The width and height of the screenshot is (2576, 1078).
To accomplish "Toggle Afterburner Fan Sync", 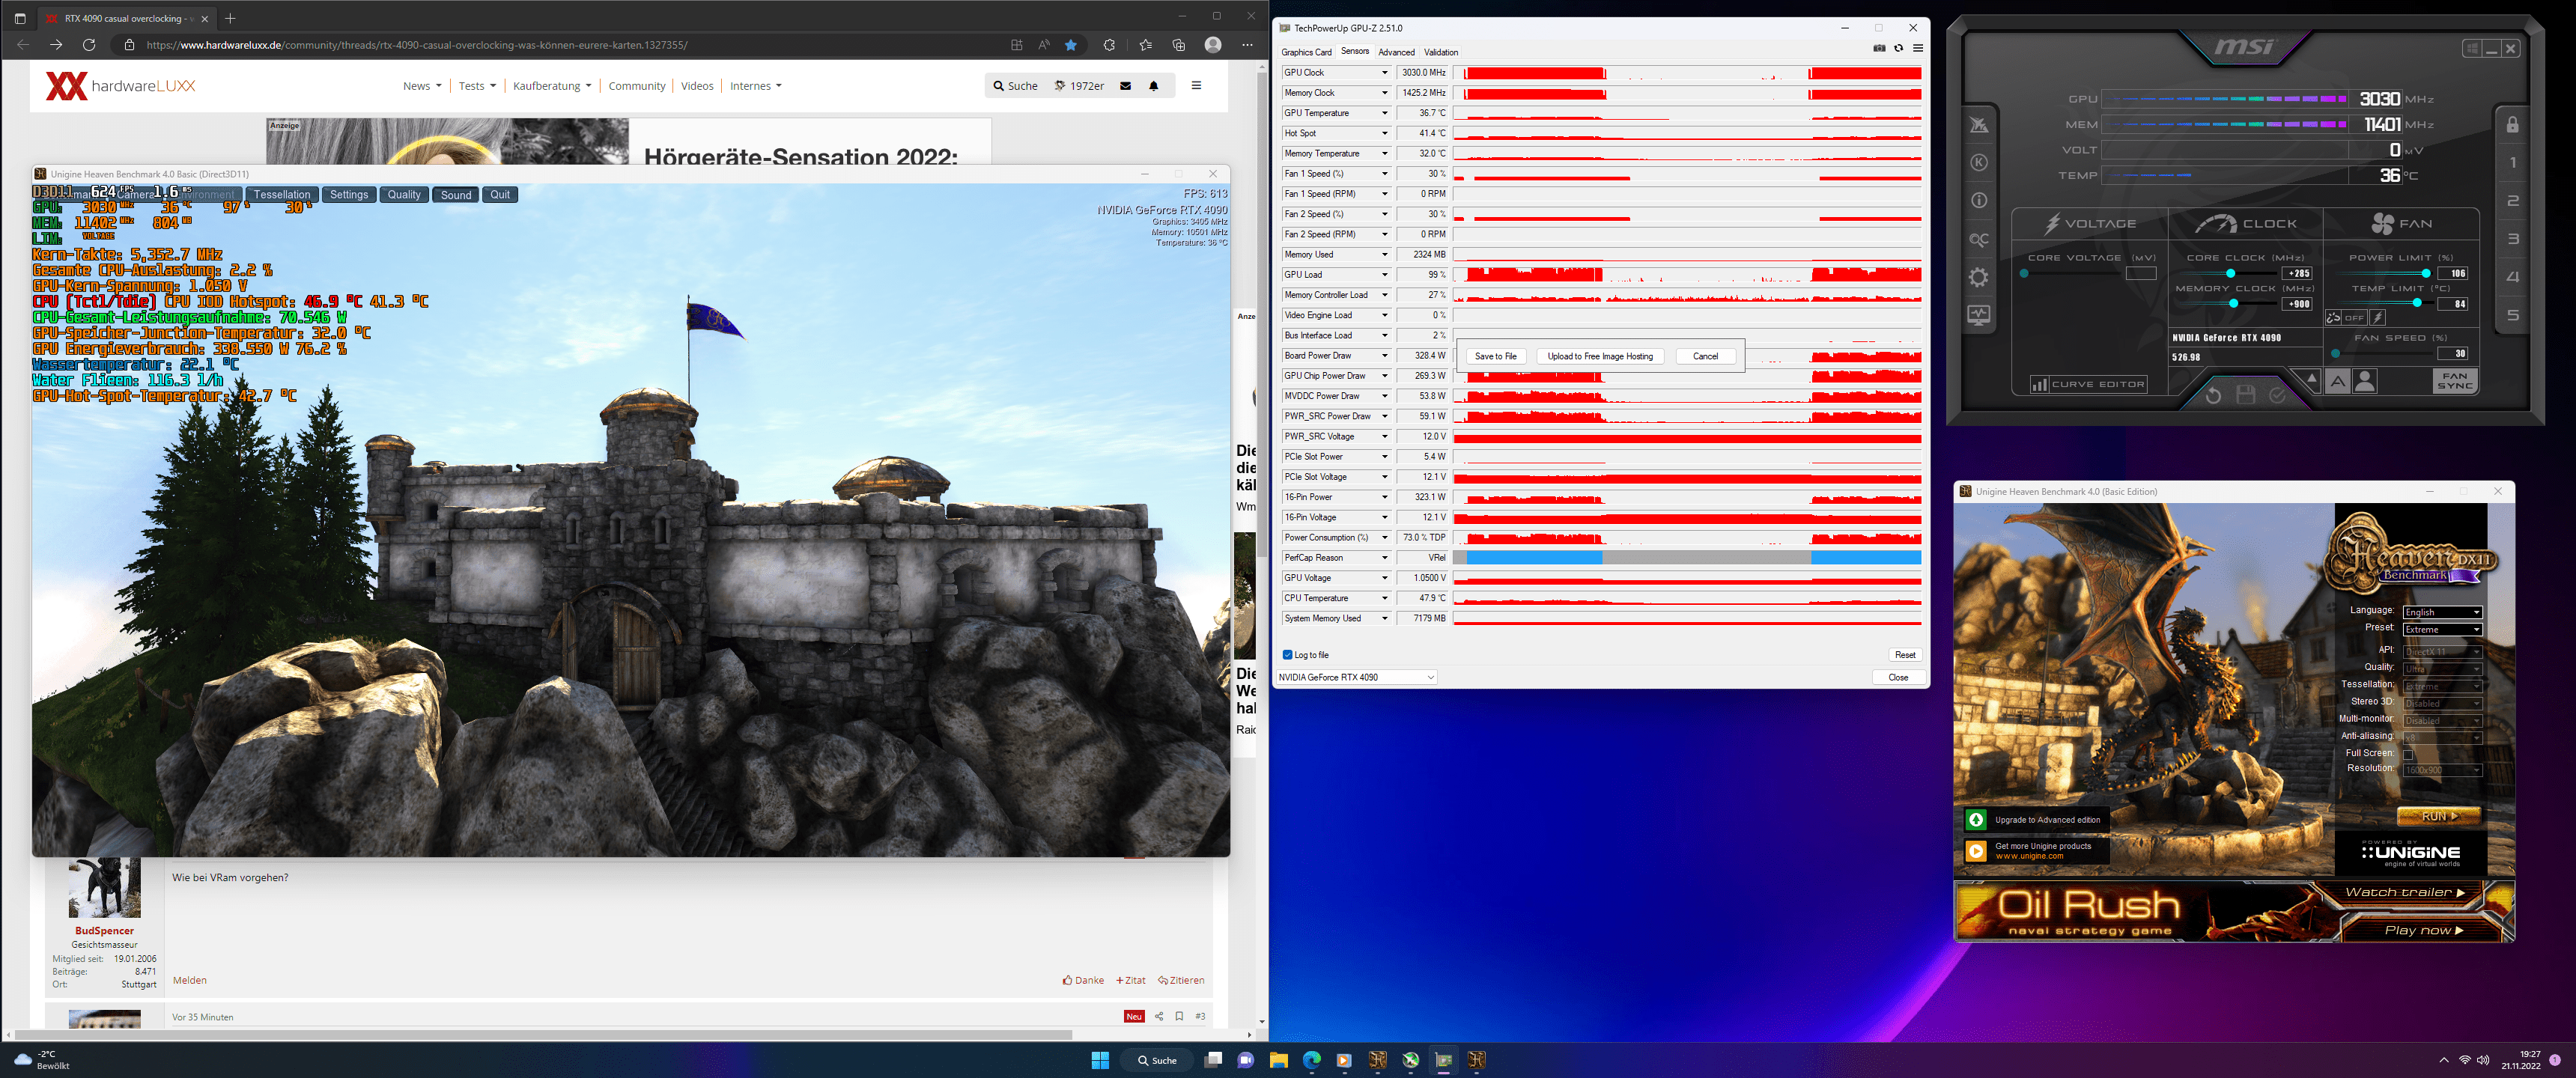I will coord(2455,381).
